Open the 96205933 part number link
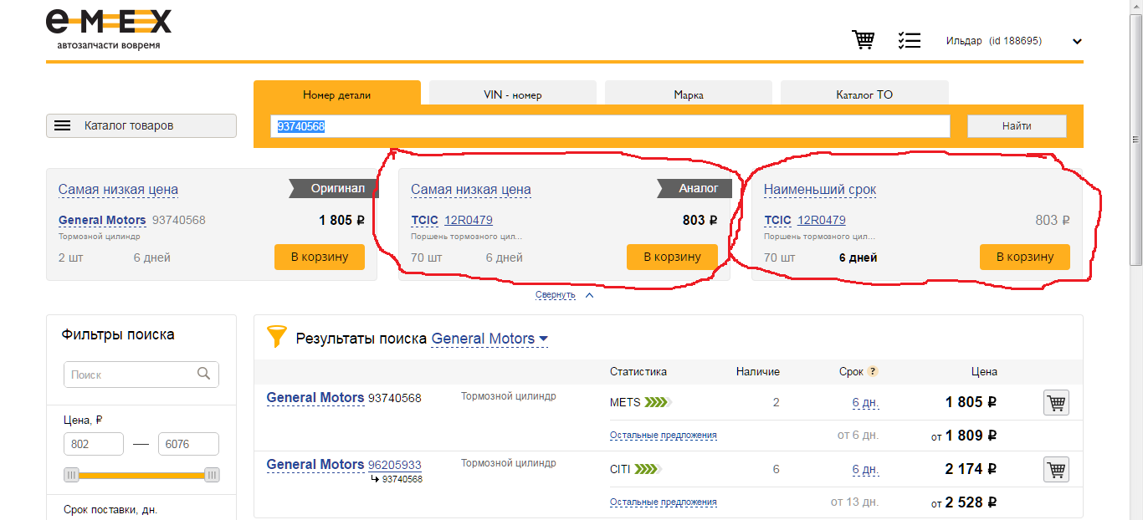Image resolution: width=1143 pixels, height=520 pixels. [395, 465]
